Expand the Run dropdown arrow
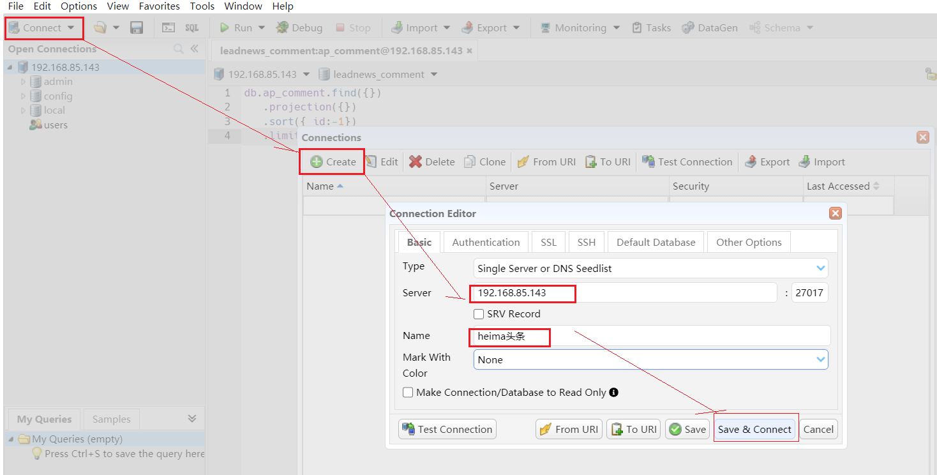This screenshot has width=937, height=475. (x=262, y=28)
